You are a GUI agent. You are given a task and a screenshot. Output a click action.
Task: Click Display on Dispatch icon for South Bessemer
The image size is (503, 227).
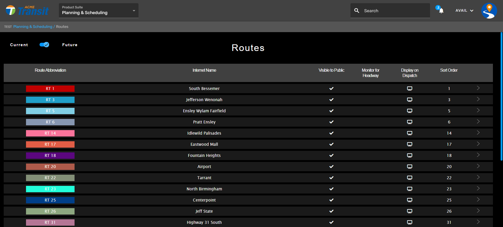click(410, 89)
